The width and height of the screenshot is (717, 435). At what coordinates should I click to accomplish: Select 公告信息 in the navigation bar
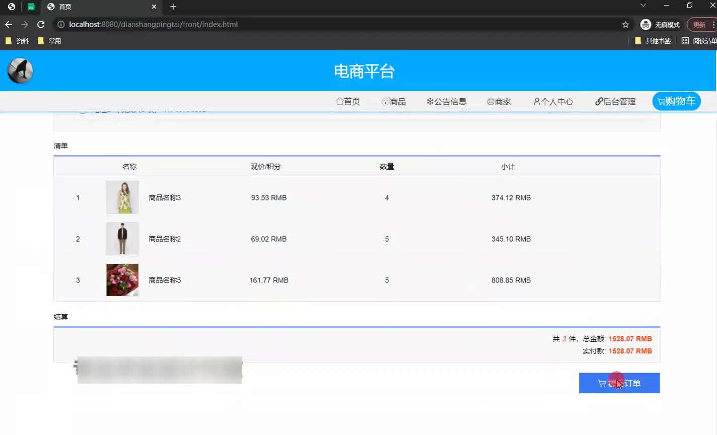tap(446, 101)
